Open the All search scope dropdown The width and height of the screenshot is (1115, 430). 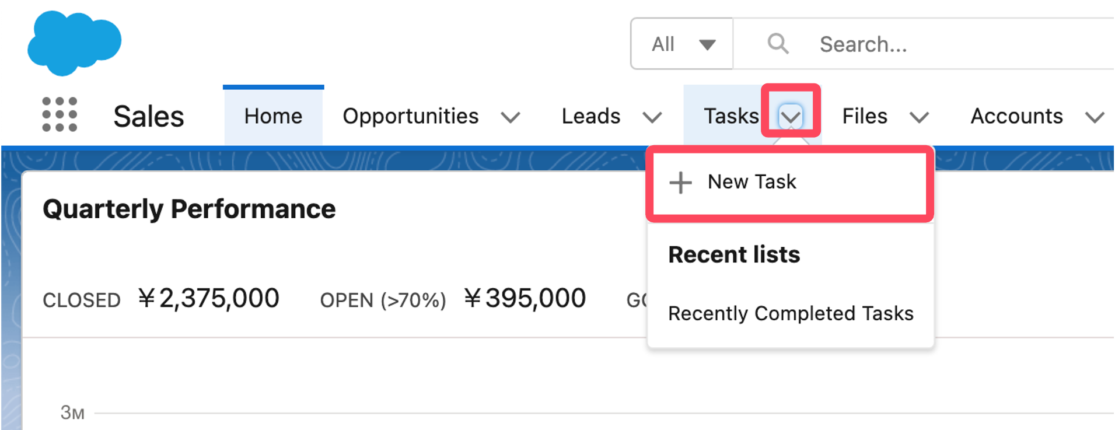(681, 44)
